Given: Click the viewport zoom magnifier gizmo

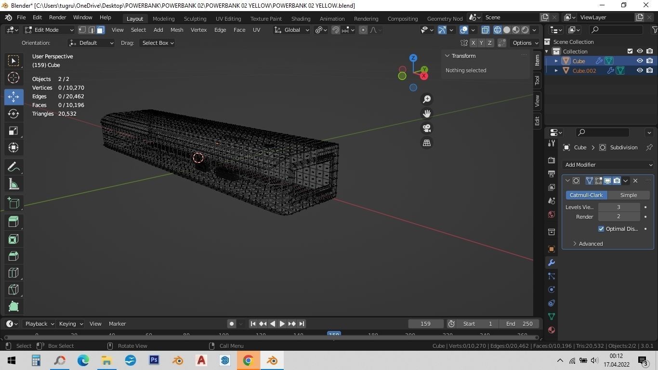Looking at the screenshot, I should tap(427, 99).
